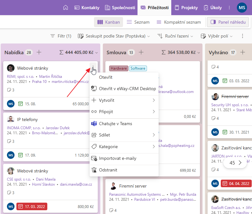252x214 pixels.
Task: Click calendar icon next to 17. 09.
Action: coord(21,155)
